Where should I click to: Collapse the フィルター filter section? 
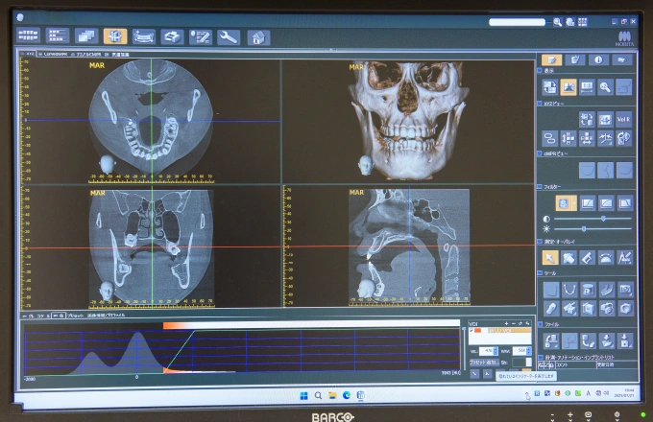tap(541, 186)
